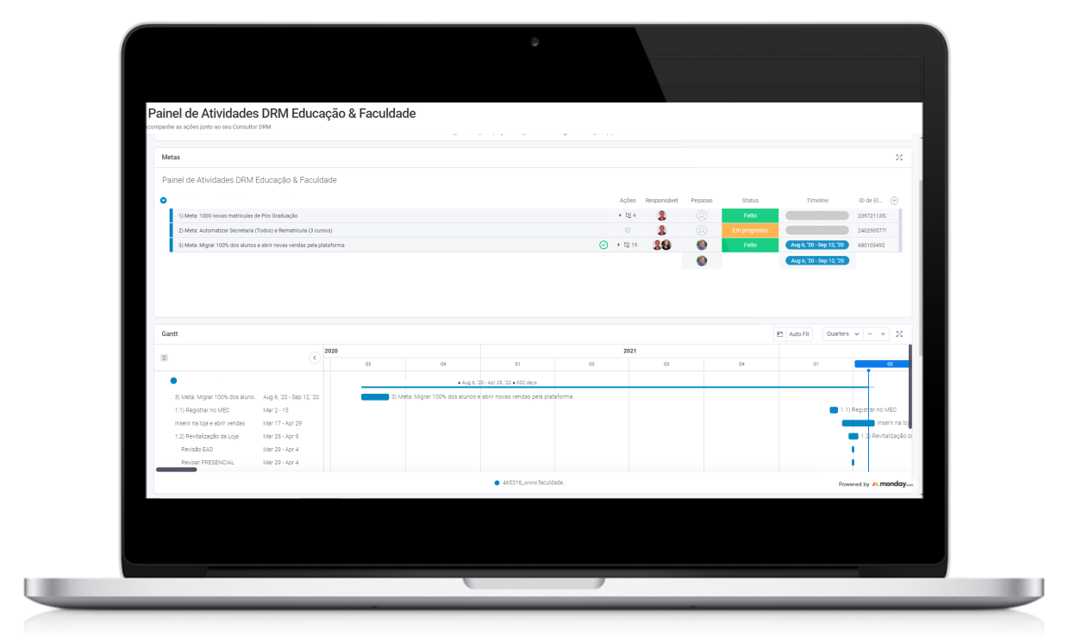Collapse the Metas item group
This screenshot has height=641, width=1069.
pos(164,200)
